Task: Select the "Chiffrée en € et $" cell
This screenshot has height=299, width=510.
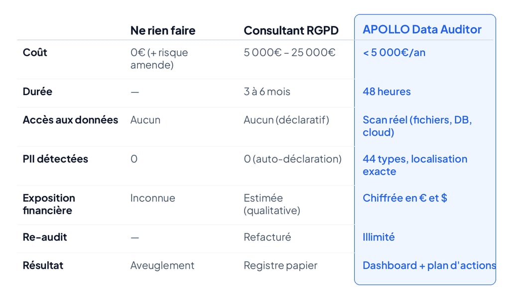Action: point(404,198)
